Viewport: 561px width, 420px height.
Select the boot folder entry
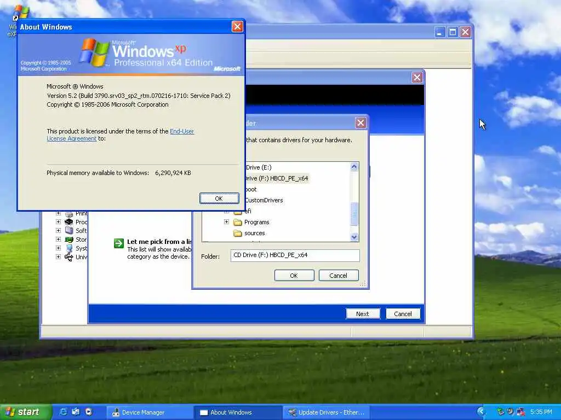[x=251, y=189]
